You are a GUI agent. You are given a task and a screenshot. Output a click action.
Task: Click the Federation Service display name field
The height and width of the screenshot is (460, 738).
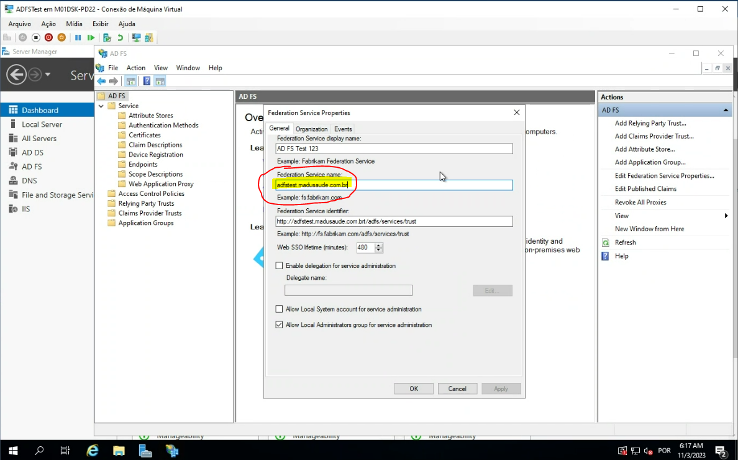(x=394, y=149)
